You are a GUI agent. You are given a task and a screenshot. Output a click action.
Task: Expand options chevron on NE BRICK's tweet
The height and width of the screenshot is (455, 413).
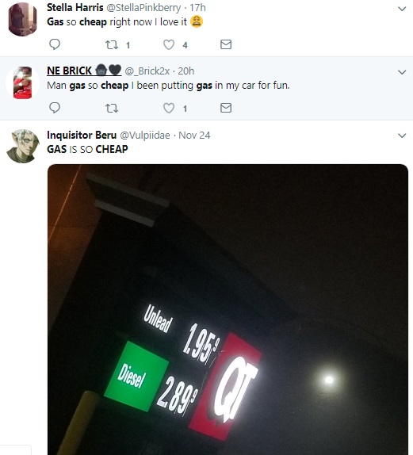point(402,72)
